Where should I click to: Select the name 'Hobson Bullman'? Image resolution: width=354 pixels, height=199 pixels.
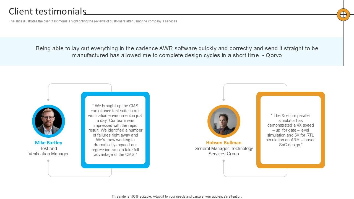click(224, 143)
